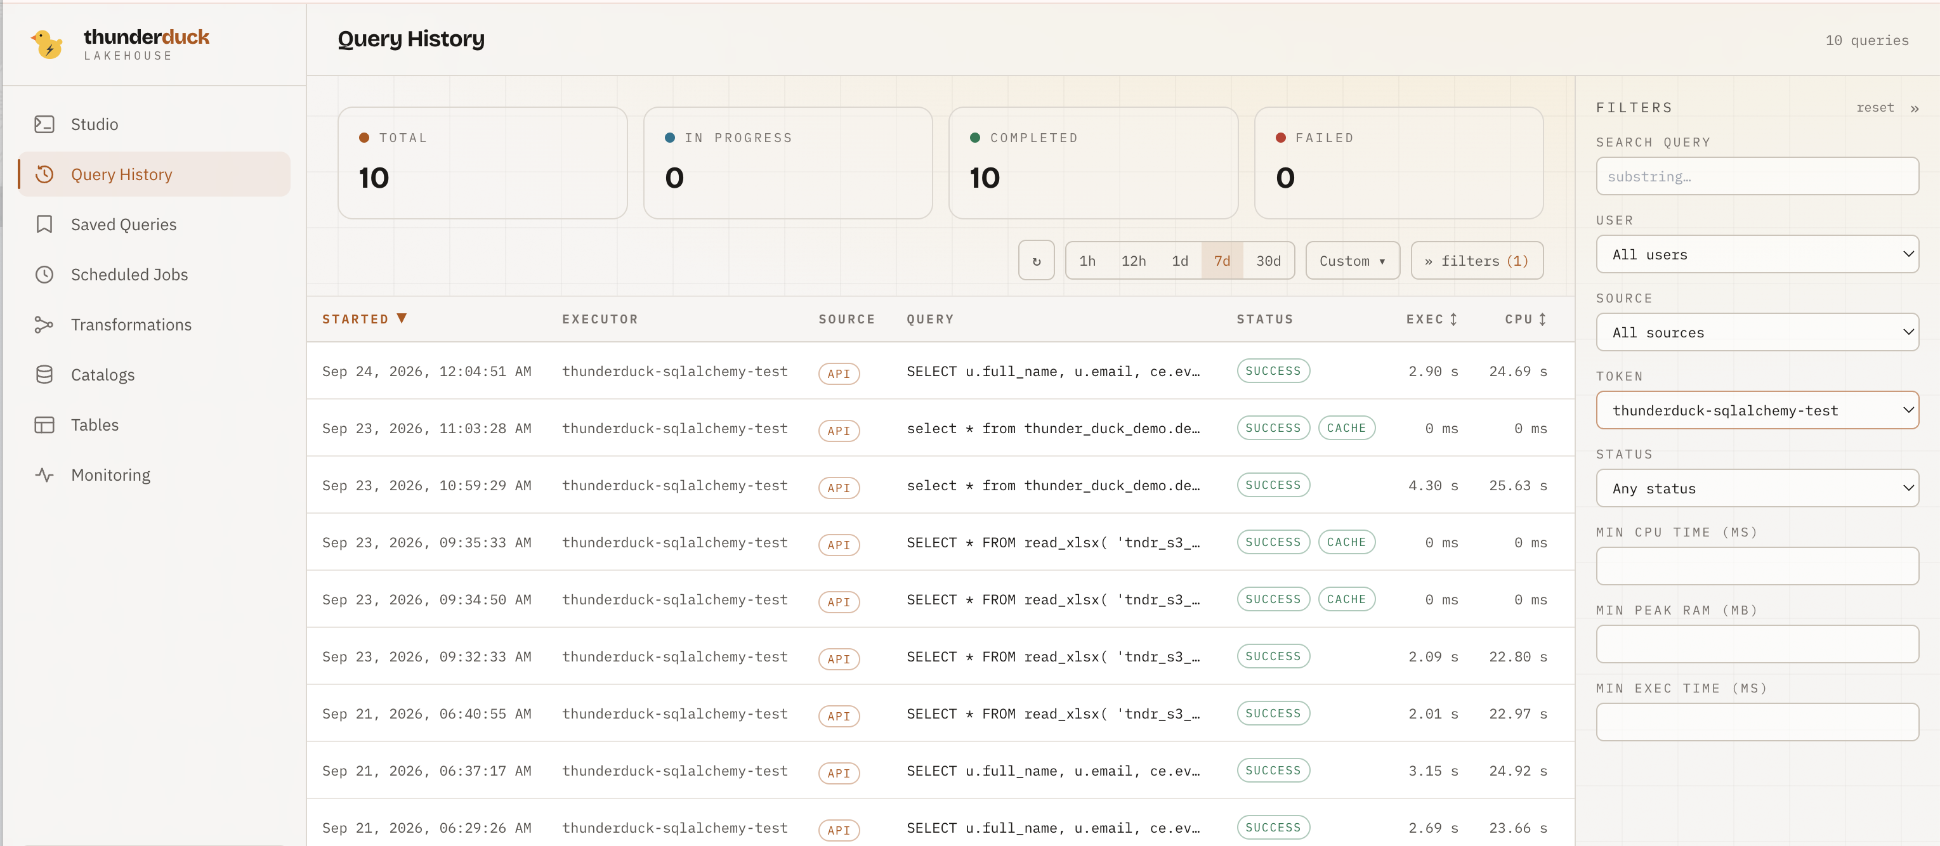Image resolution: width=1940 pixels, height=846 pixels.
Task: Toggle the filters (1) button
Action: [1477, 261]
